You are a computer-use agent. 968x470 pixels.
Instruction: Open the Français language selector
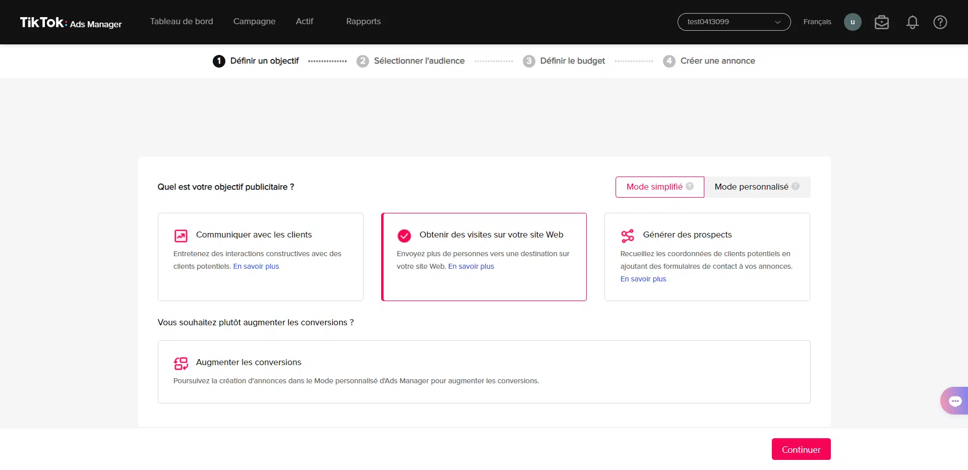[x=817, y=22]
